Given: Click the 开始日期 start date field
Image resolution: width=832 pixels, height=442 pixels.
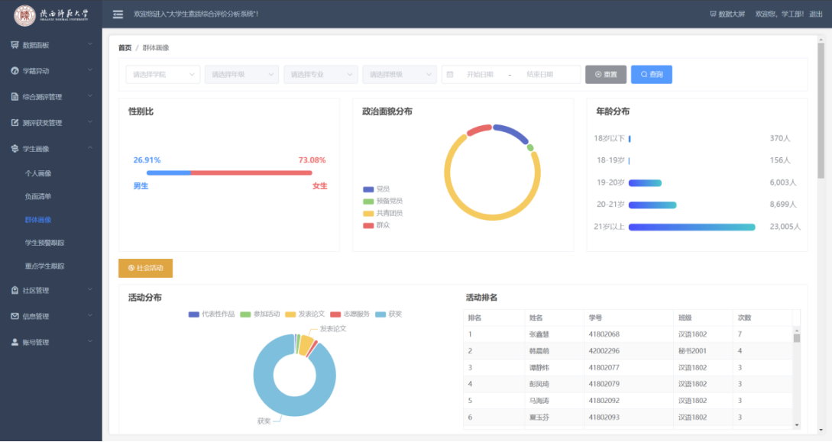Looking at the screenshot, I should (480, 75).
